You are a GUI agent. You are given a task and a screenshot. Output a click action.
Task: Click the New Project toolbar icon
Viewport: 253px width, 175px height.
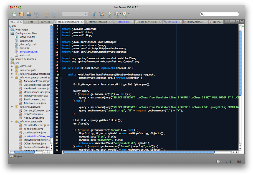(x=21, y=14)
